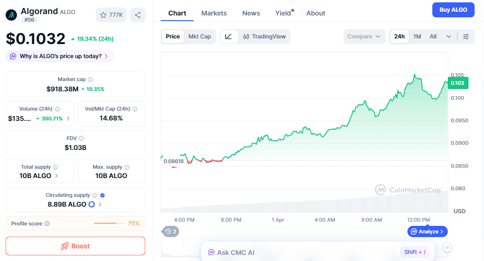Switch to TradingView chart mode
This screenshot has width=484, height=261.
pos(265,37)
